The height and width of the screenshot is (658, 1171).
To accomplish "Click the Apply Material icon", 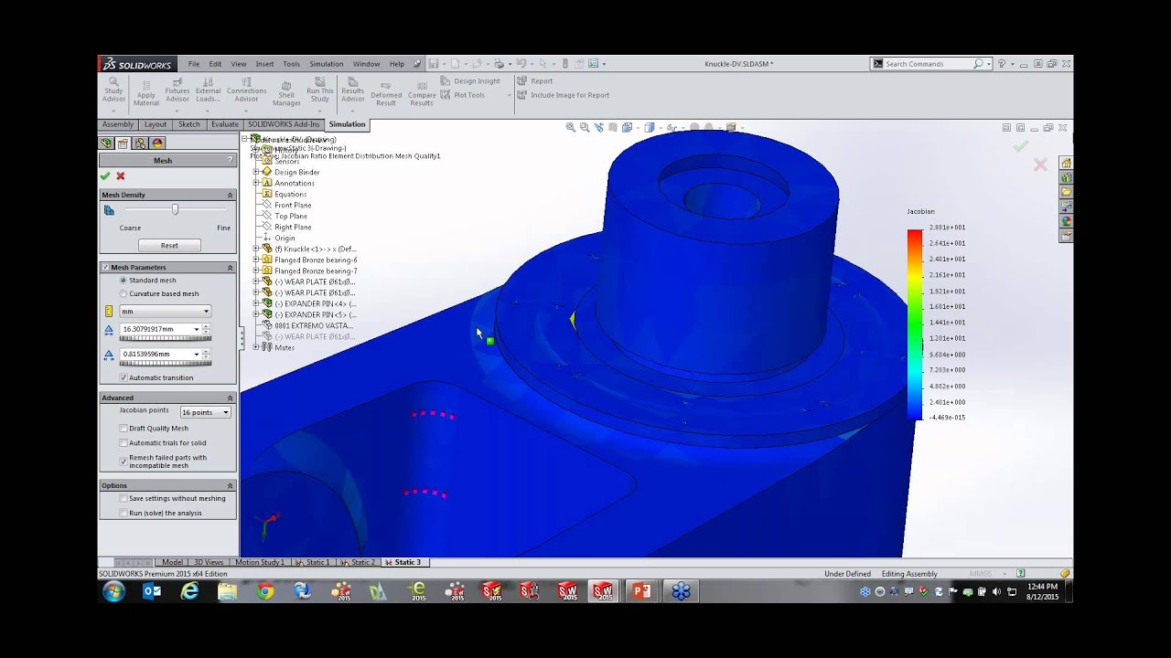I will (x=146, y=93).
